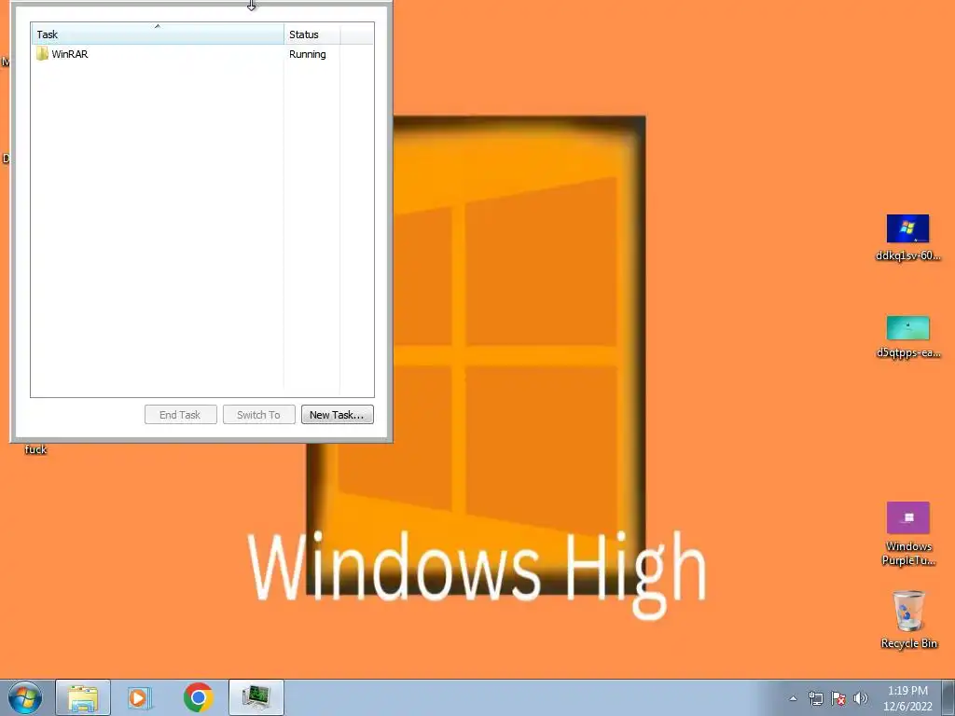Select the ddkq1sv-60 desktop file
This screenshot has width=955, height=716.
tap(907, 238)
